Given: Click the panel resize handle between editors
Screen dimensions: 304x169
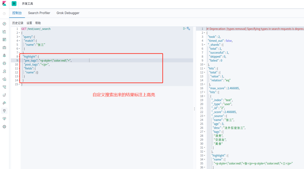Looking at the screenshot, I should click(194, 109).
